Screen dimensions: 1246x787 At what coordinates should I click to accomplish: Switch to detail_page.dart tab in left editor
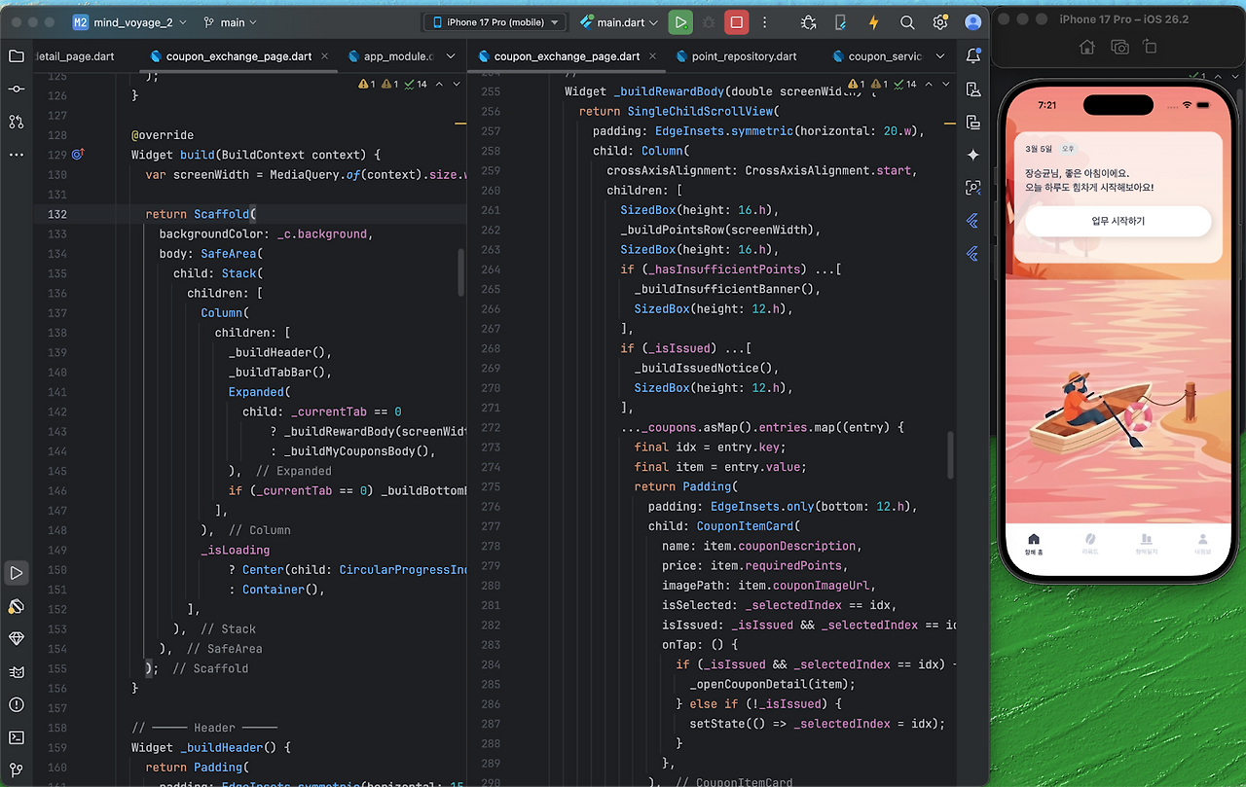(x=74, y=56)
